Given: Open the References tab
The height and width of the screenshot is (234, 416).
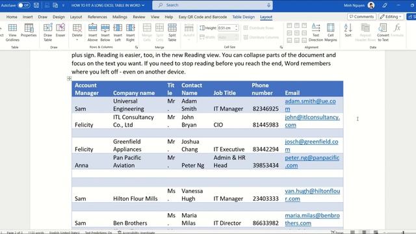Looking at the screenshot, I should point(97,17).
